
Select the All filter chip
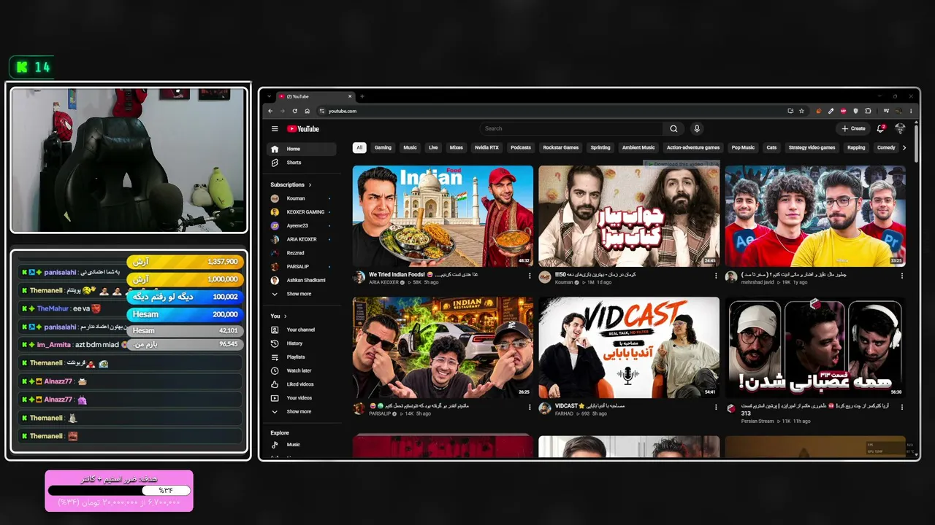(x=359, y=147)
